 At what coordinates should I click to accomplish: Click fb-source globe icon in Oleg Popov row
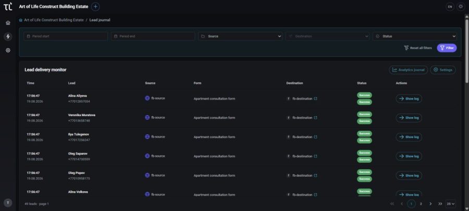(147, 175)
